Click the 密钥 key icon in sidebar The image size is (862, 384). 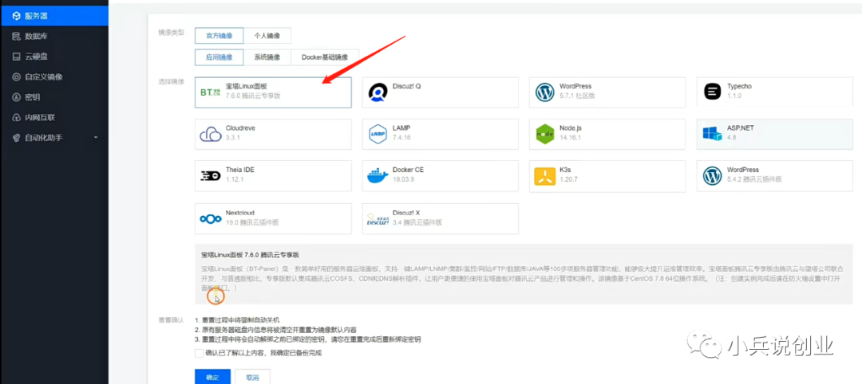click(x=16, y=97)
